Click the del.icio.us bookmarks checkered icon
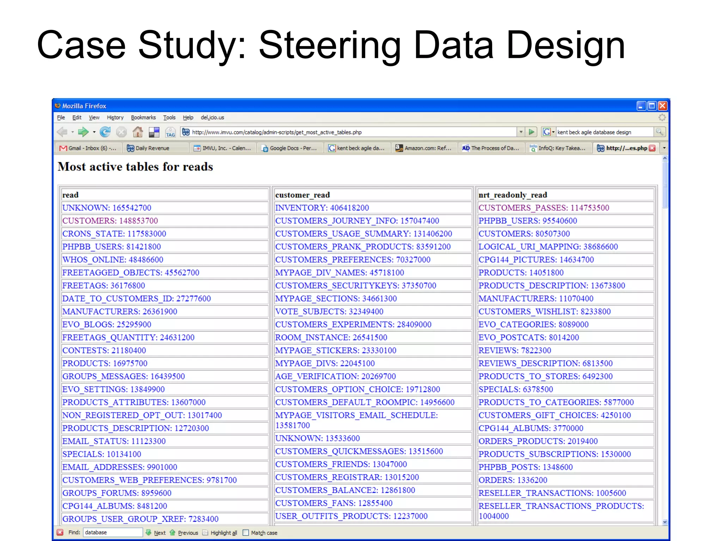Image resolution: width=722 pixels, height=541 pixels. [x=154, y=132]
